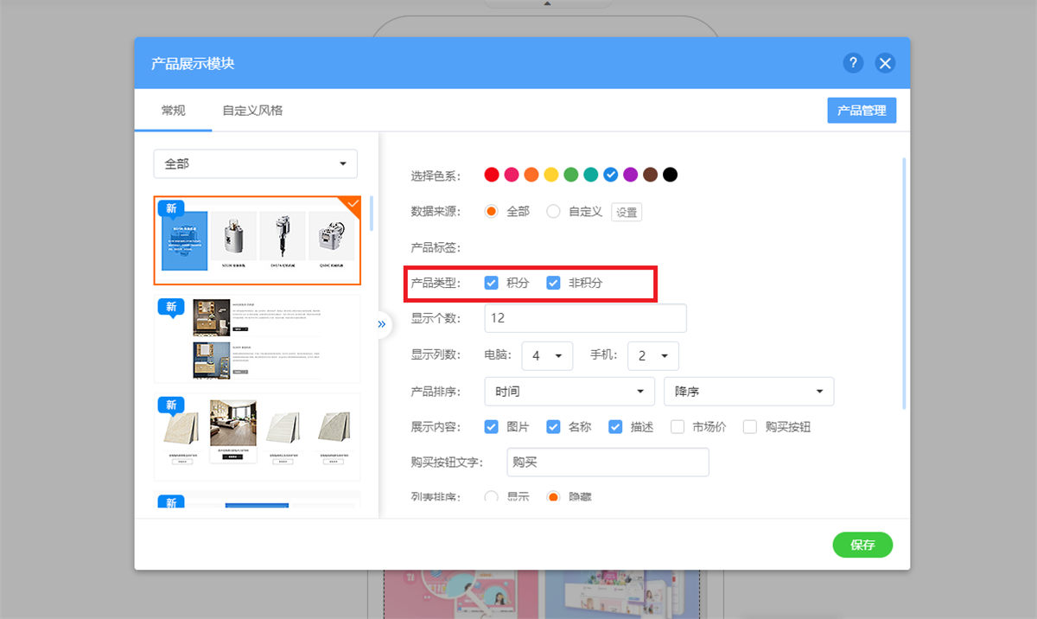Expand the 时间 product sort dropdown

click(569, 392)
